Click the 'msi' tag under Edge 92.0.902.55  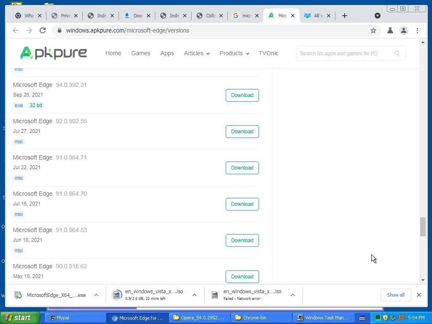[19, 142]
